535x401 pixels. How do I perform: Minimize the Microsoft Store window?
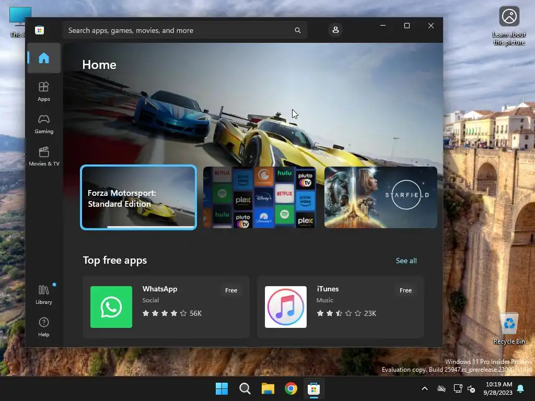coord(383,26)
